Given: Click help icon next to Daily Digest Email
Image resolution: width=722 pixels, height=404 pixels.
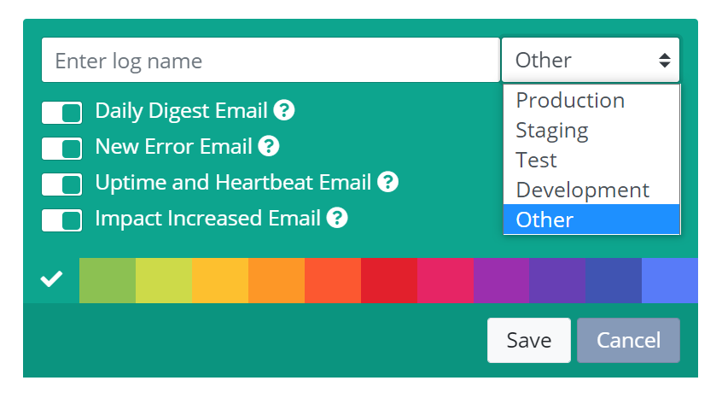Looking at the screenshot, I should tap(283, 110).
